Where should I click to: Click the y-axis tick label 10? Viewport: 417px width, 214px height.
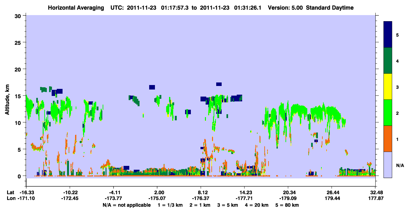[19, 123]
